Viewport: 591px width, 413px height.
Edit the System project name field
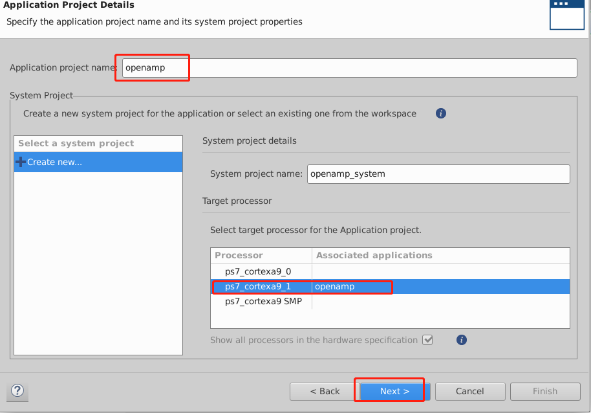pyautogui.click(x=438, y=173)
